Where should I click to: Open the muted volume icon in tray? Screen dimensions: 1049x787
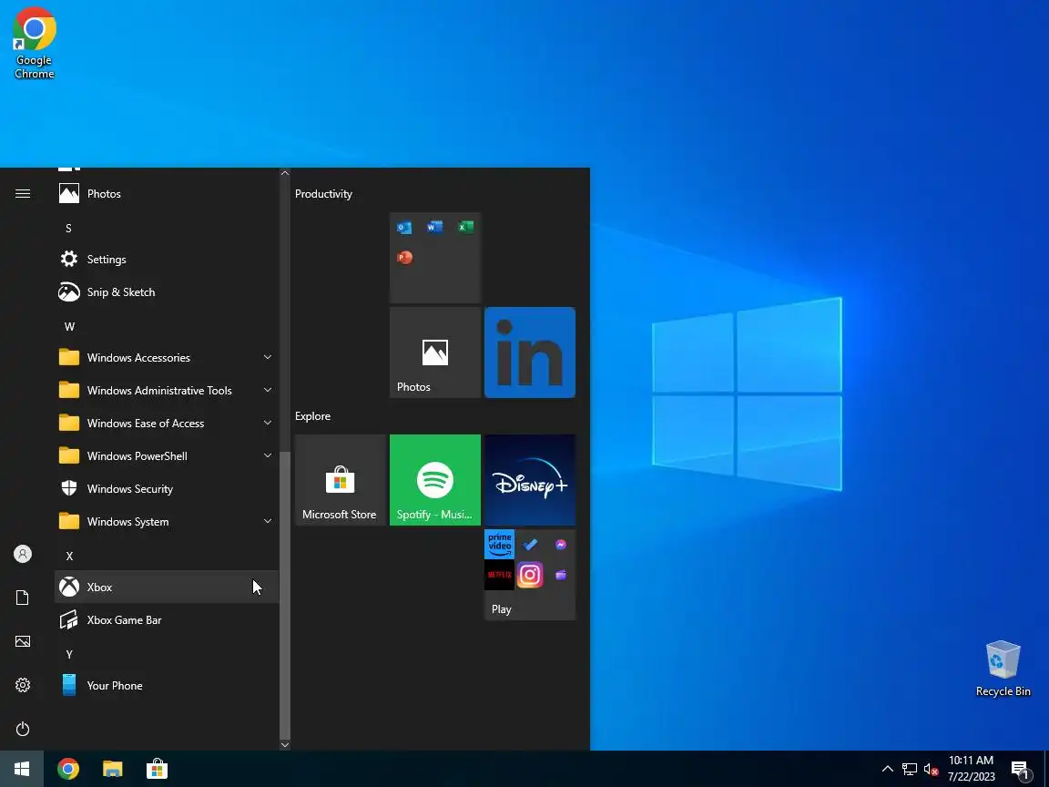[x=931, y=769]
